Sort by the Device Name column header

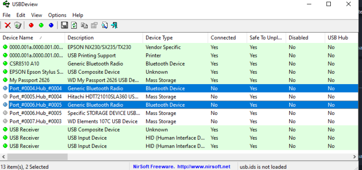point(33,38)
